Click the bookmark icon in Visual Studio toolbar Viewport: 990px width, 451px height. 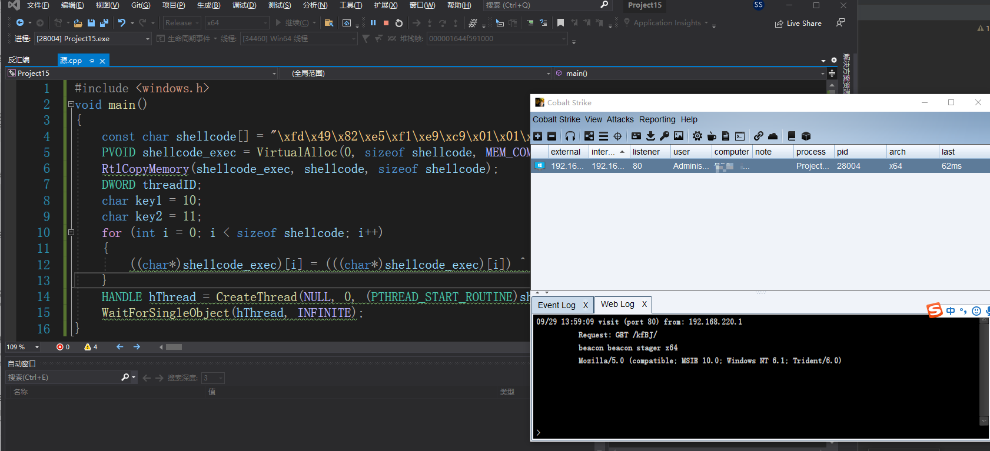coord(561,23)
